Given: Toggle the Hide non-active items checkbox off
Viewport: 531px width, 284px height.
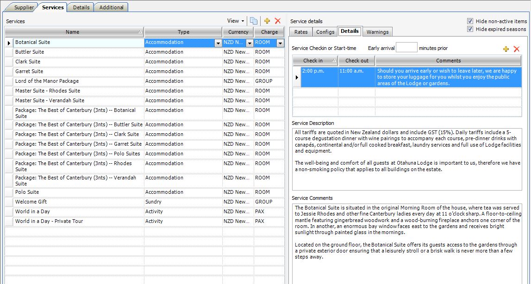Looking at the screenshot, I should (469, 21).
